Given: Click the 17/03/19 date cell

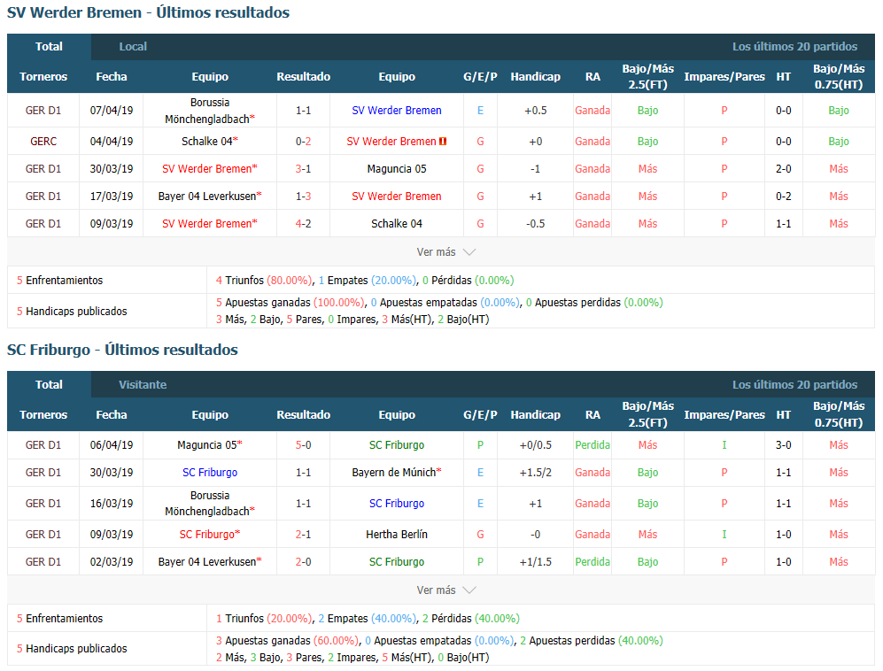Looking at the screenshot, I should click(112, 196).
